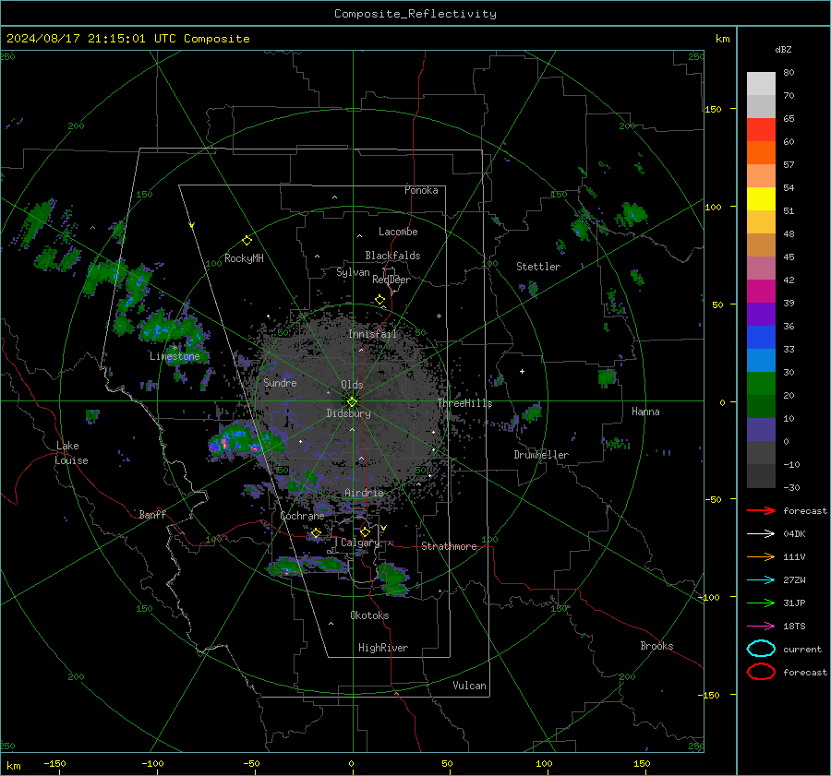The height and width of the screenshot is (776, 831).
Task: Click the Lake Louise label
Action: click(x=71, y=453)
